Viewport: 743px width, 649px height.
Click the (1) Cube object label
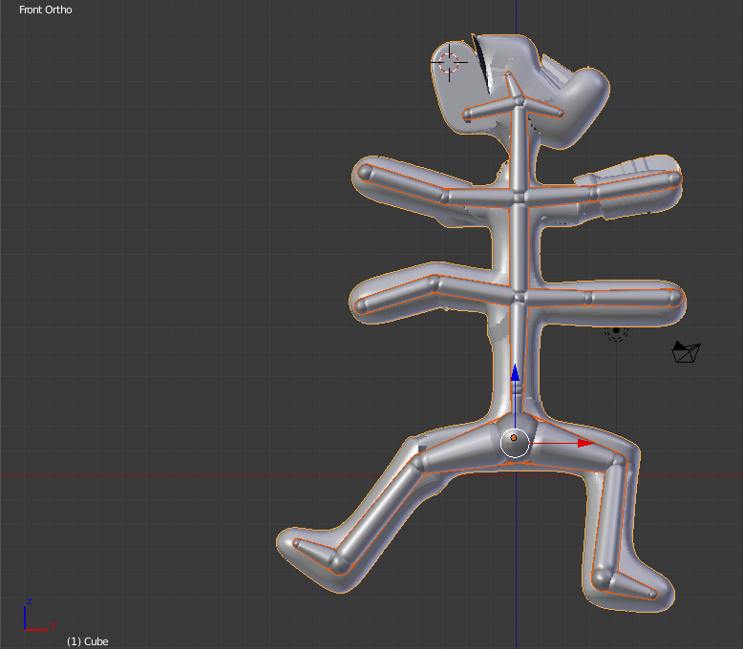click(x=87, y=641)
